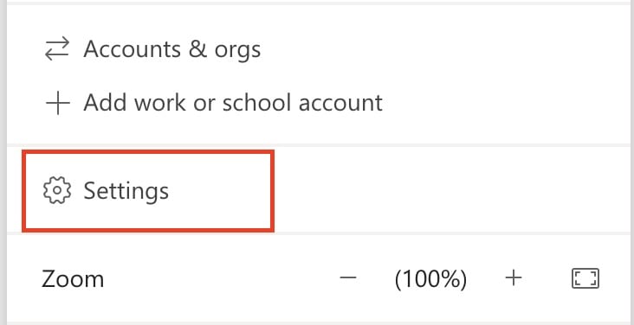Screen dimensions: 634x325
Task: Click the "school account" text in add entry
Action: coord(302,103)
